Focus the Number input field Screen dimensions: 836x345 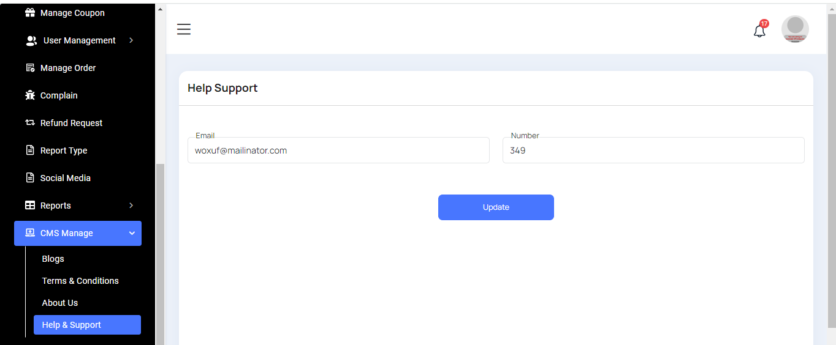pyautogui.click(x=653, y=150)
